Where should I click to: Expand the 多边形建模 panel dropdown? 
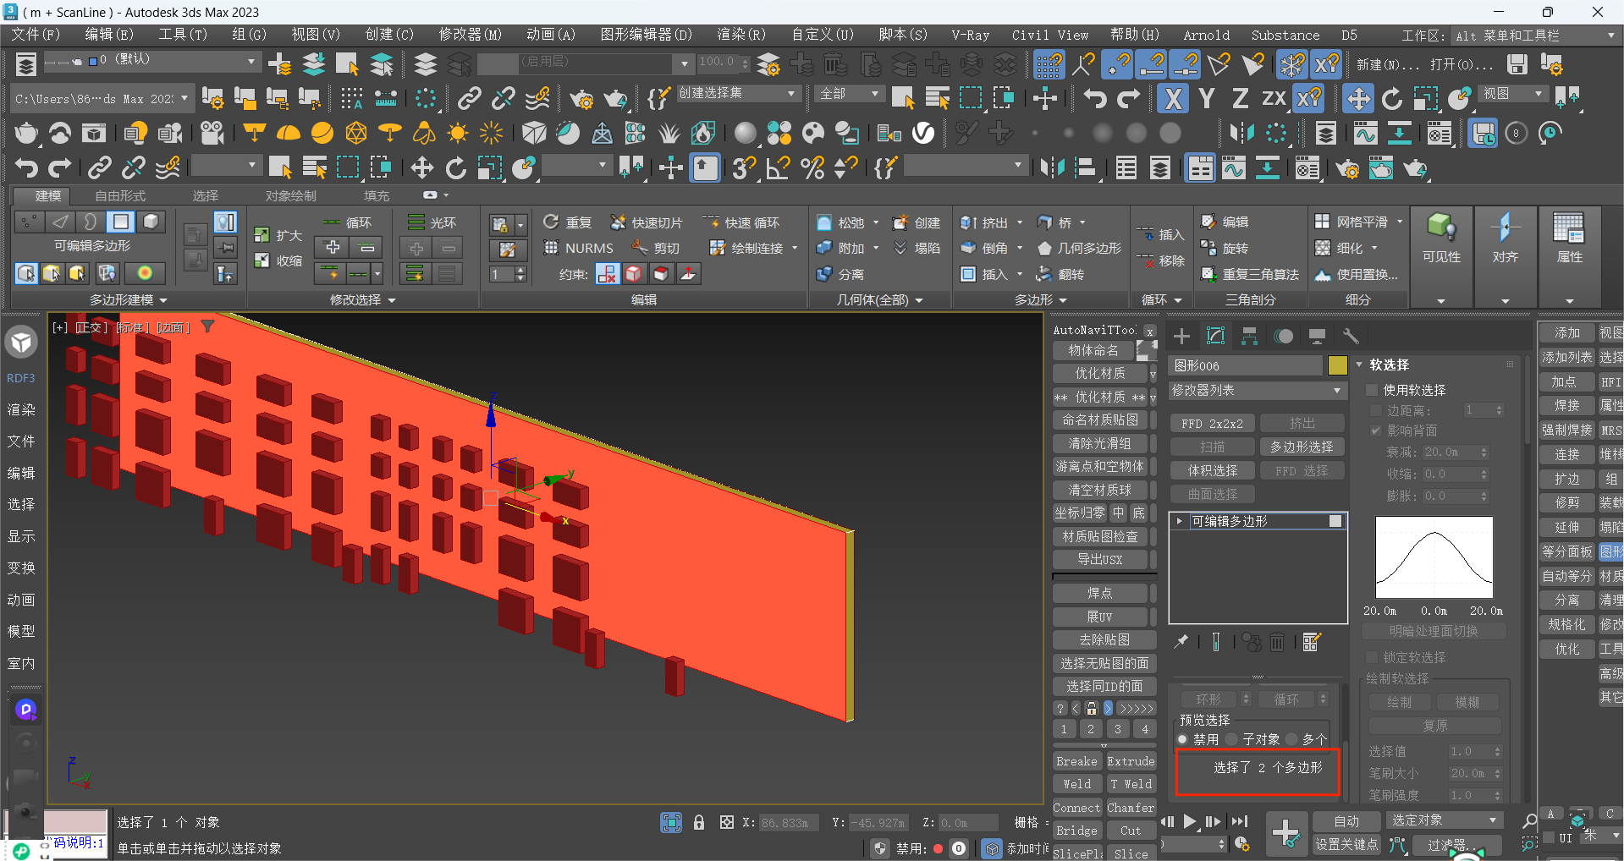[x=129, y=299]
